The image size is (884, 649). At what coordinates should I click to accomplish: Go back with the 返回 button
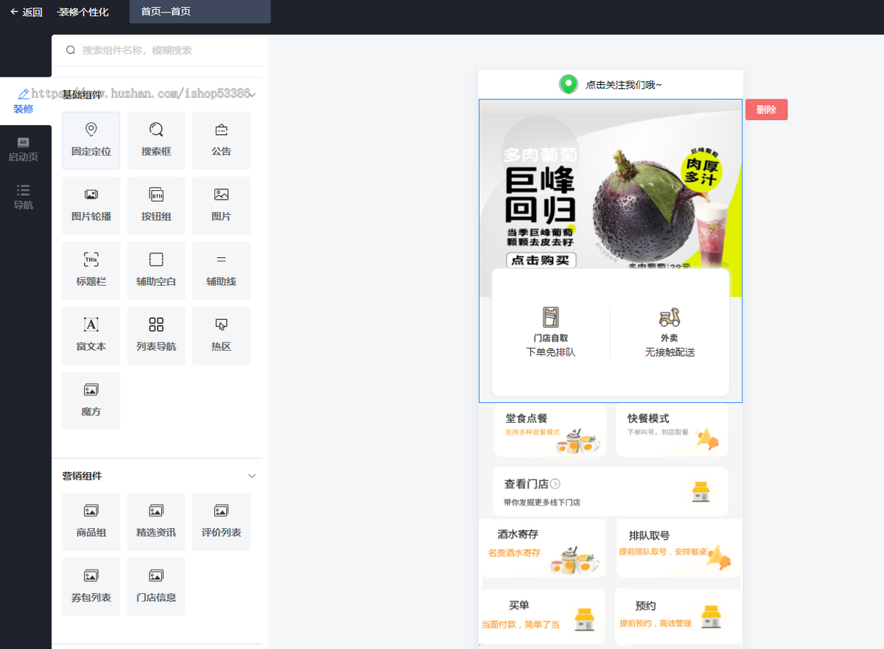(x=27, y=12)
